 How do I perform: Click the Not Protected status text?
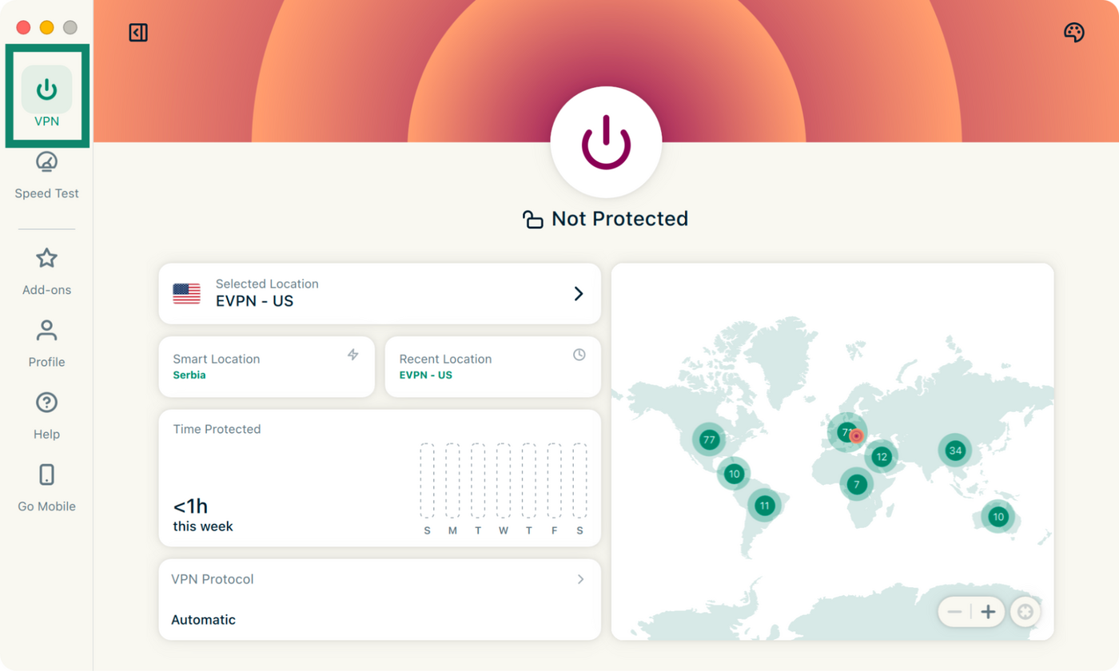[x=619, y=219]
